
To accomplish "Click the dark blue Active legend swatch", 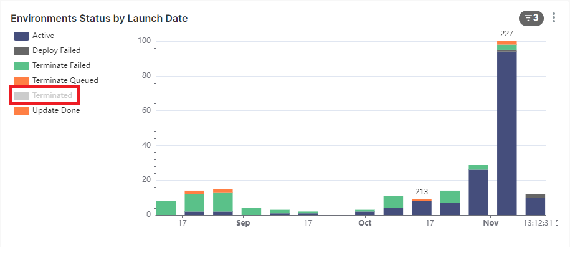I will pos(21,36).
